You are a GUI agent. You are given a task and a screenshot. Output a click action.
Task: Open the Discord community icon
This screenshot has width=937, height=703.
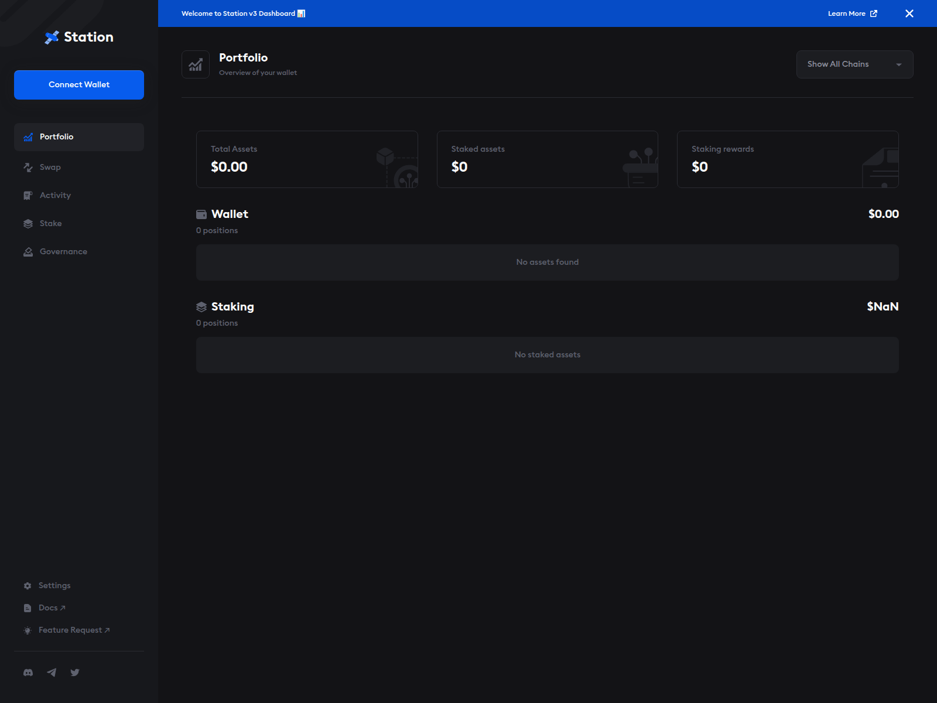(28, 672)
